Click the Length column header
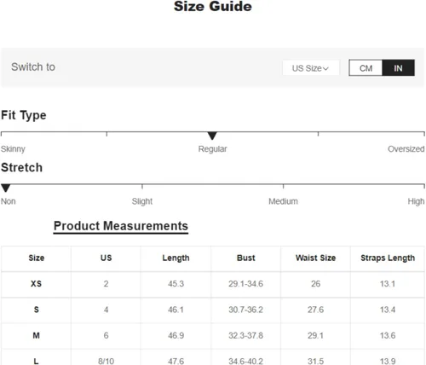This screenshot has height=365, width=426. (x=176, y=258)
